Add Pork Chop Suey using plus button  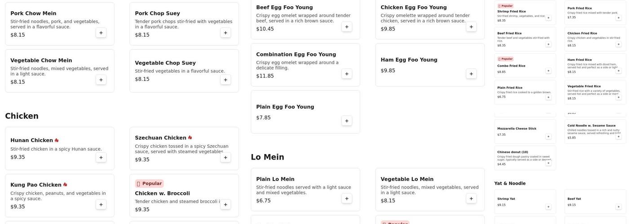tap(225, 33)
